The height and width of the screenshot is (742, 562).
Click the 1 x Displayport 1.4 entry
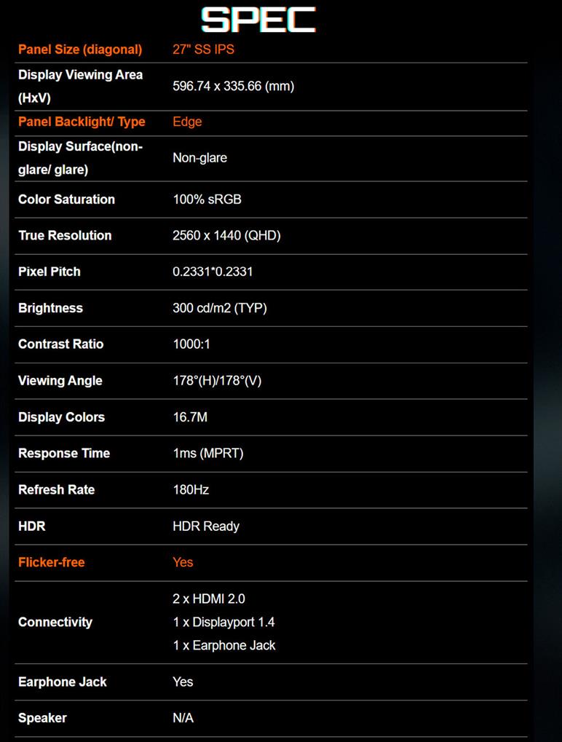223,622
